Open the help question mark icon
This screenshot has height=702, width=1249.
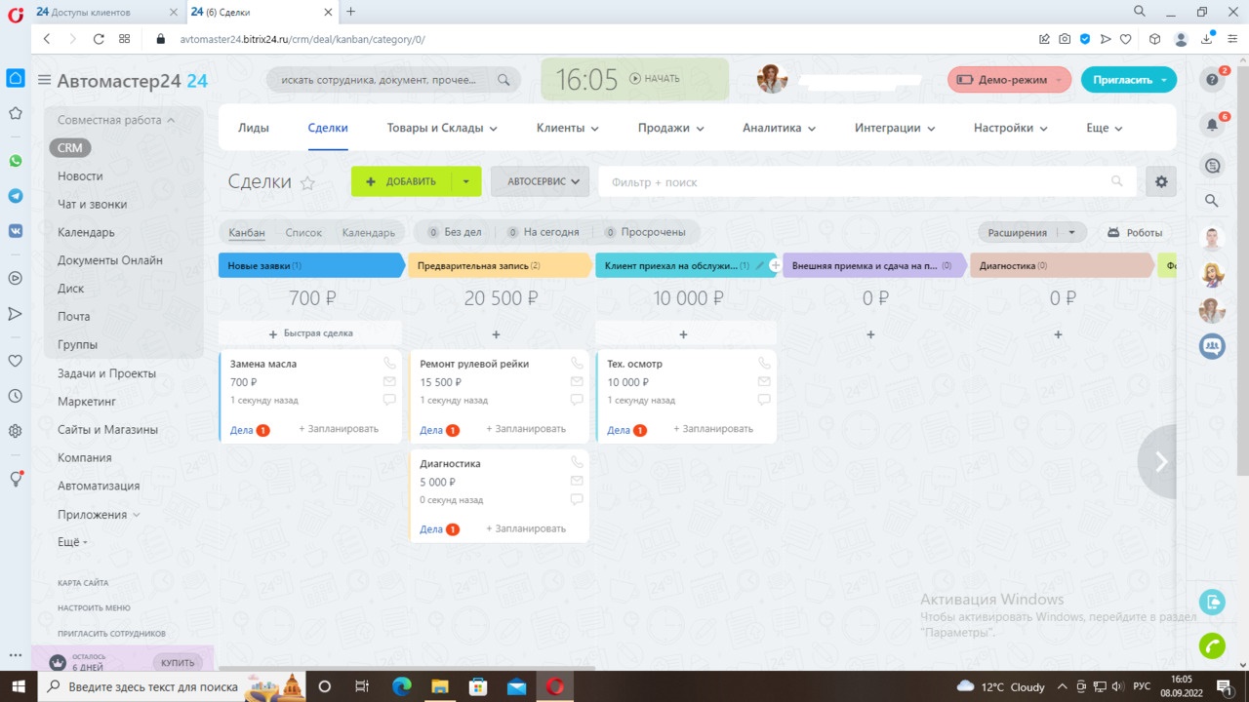(1212, 80)
